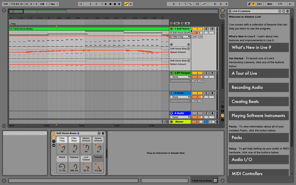
Task: Remove the Motion Amount automation lane
Action: [x=188, y=61]
